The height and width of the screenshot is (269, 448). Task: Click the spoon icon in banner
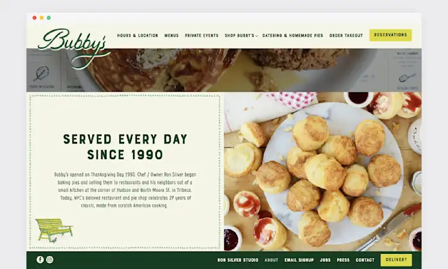click(407, 77)
